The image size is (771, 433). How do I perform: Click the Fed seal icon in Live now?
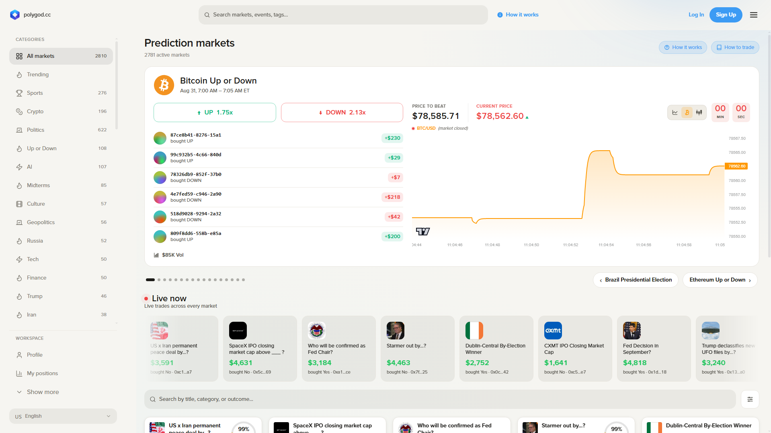tap(317, 331)
